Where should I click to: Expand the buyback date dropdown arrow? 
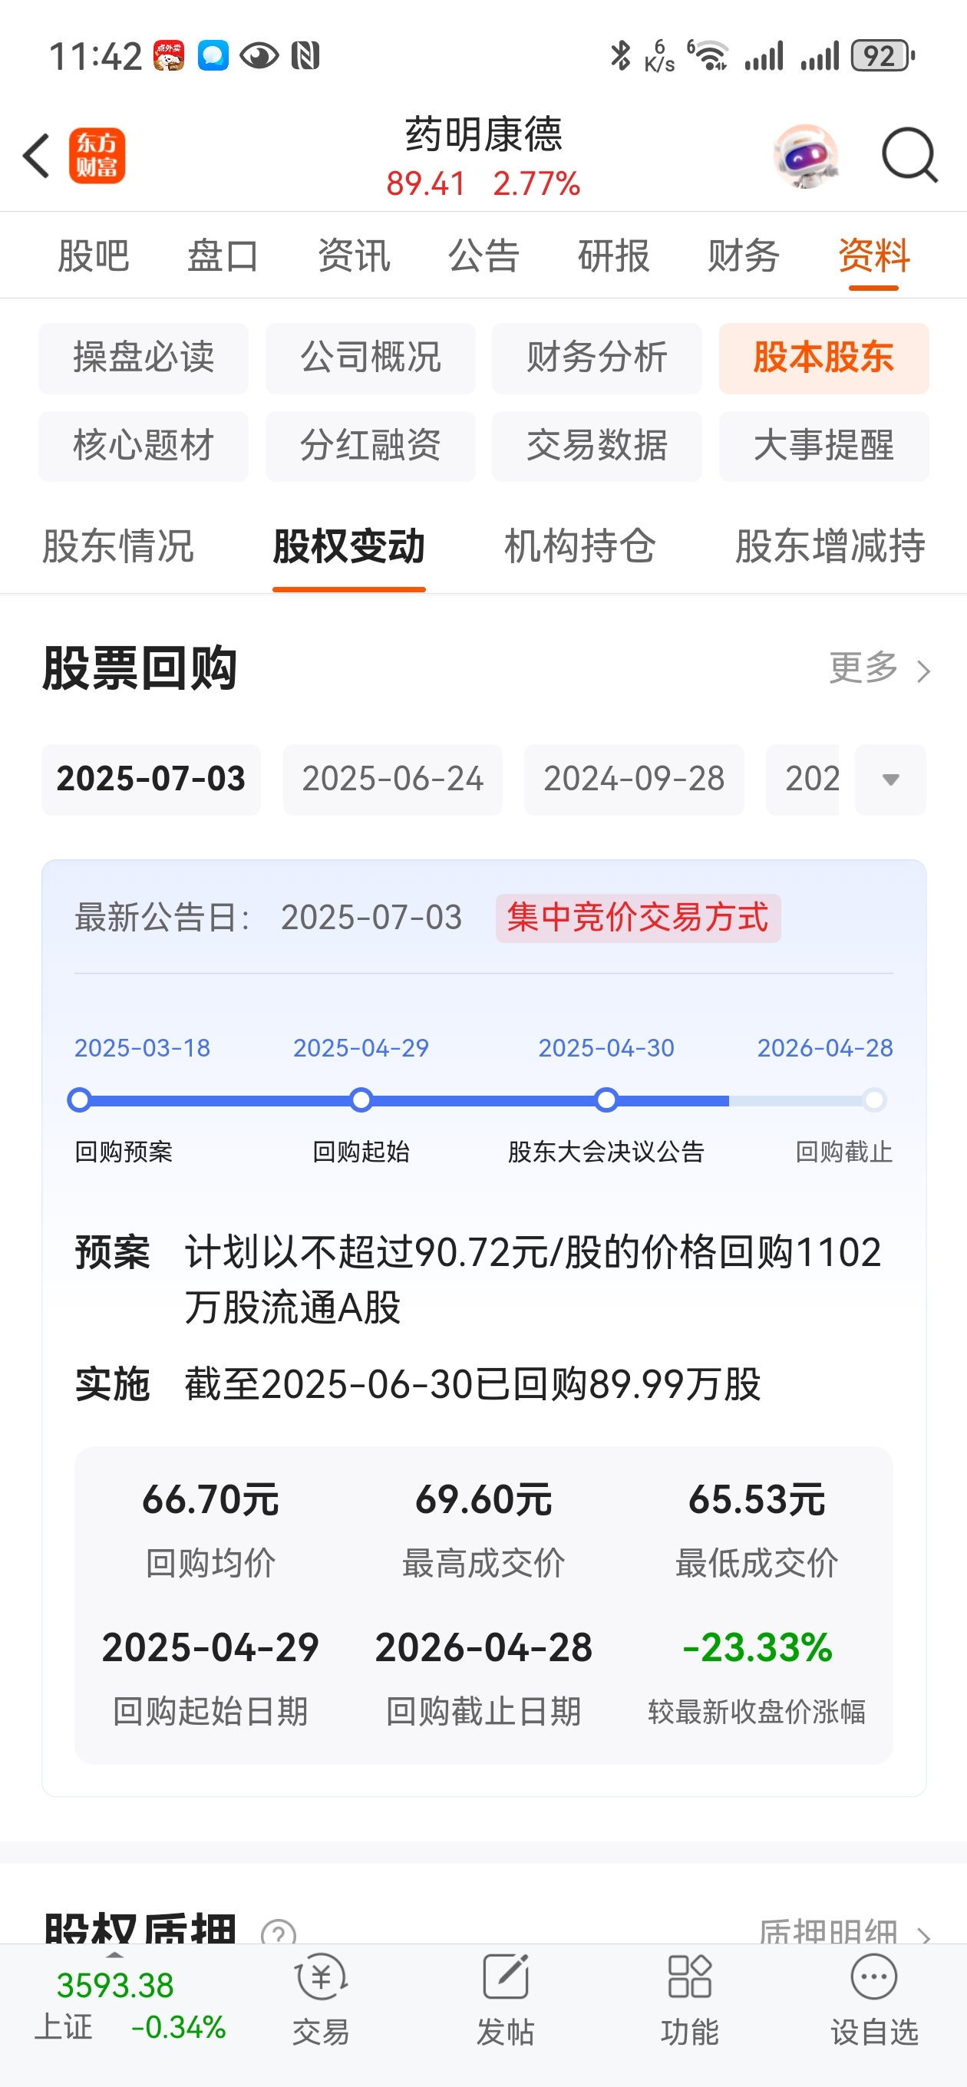890,780
